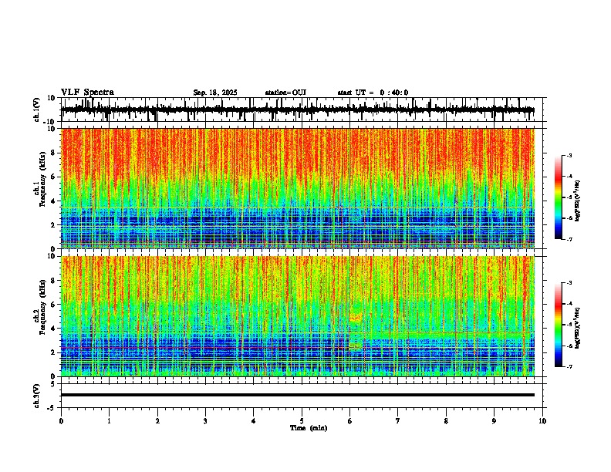Select the date text "Sep. 18, 2025"

(215, 93)
